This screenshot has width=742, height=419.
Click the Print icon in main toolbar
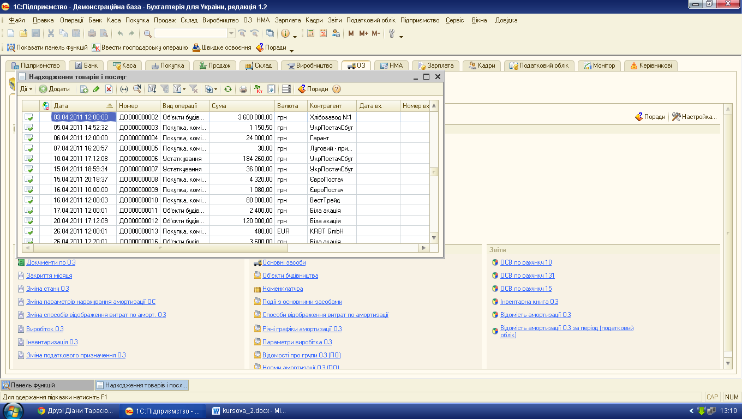(x=92, y=33)
